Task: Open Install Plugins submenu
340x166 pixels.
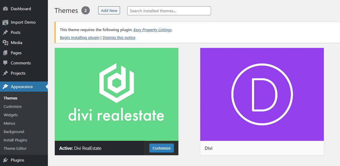Action: click(15, 140)
